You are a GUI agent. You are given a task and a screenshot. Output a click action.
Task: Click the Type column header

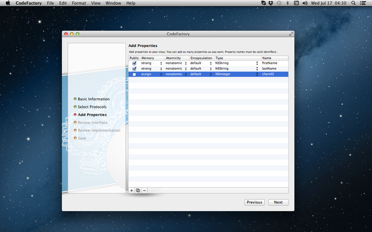coord(238,58)
